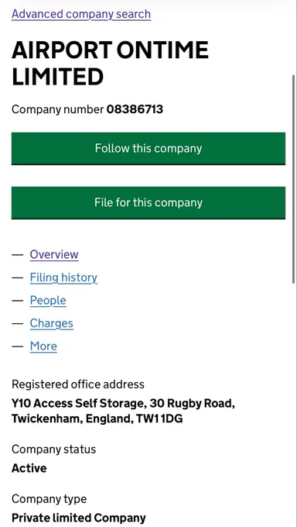297x527 pixels.
Task: Click the File for this company button
Action: [148, 203]
